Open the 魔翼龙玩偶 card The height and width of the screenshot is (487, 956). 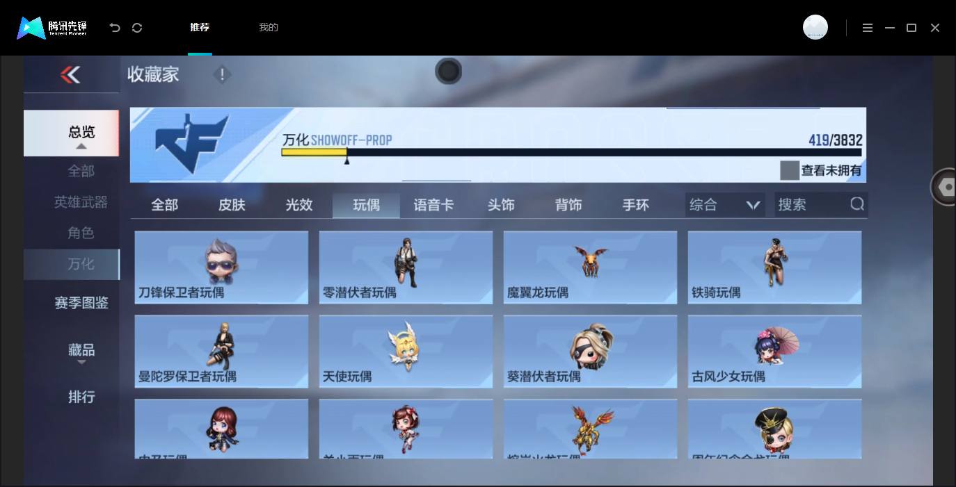[590, 267]
